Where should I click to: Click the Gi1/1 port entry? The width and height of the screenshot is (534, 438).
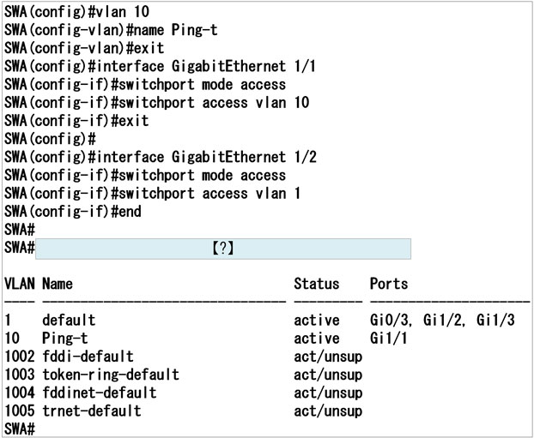(387, 338)
